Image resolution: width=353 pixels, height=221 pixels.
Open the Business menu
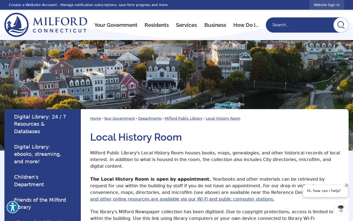click(215, 25)
